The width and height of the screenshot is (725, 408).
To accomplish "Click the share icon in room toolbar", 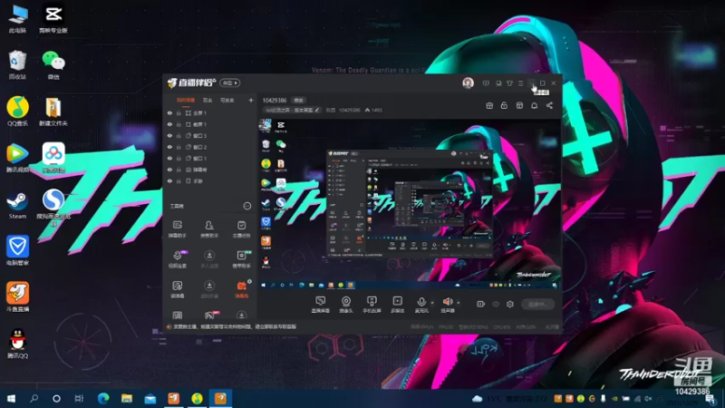I will click(x=549, y=106).
